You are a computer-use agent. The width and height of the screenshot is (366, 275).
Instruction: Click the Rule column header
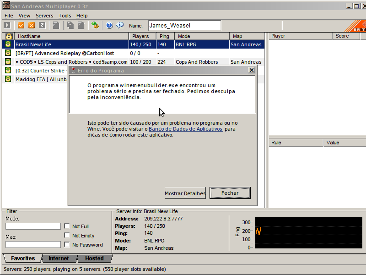(x=296, y=143)
